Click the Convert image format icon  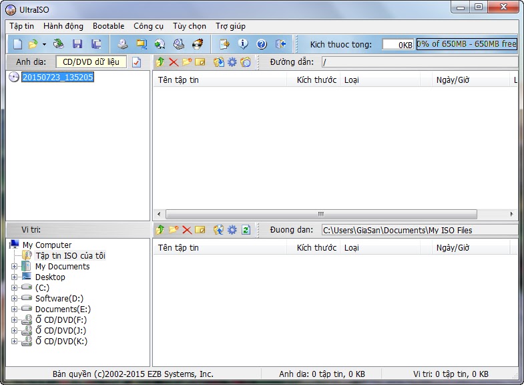[142, 44]
